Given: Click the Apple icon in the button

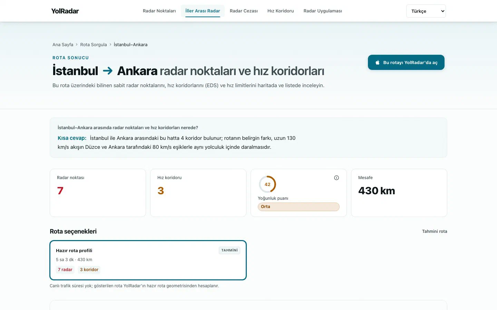Looking at the screenshot, I should pyautogui.click(x=378, y=62).
